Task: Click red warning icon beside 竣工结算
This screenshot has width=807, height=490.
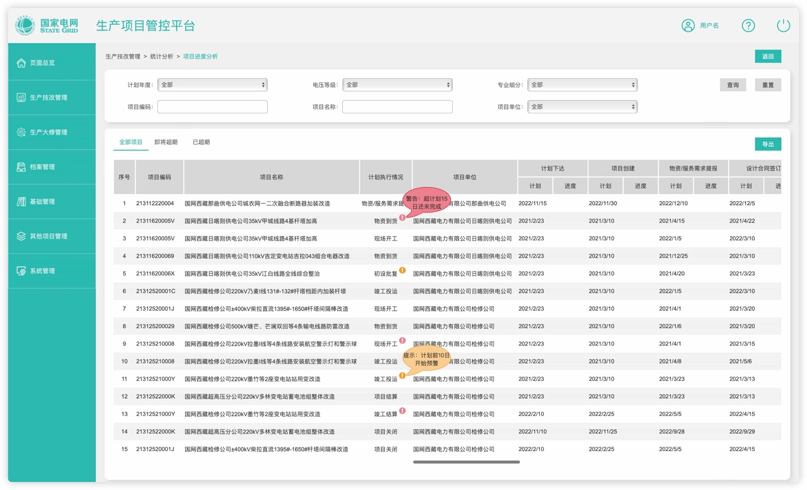Action: tap(403, 411)
